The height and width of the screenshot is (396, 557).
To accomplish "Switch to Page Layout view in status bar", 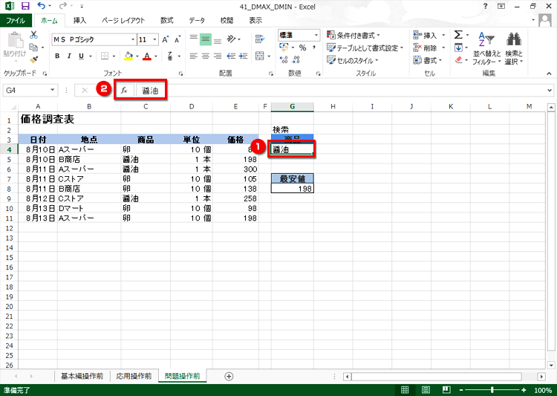I will pos(426,390).
